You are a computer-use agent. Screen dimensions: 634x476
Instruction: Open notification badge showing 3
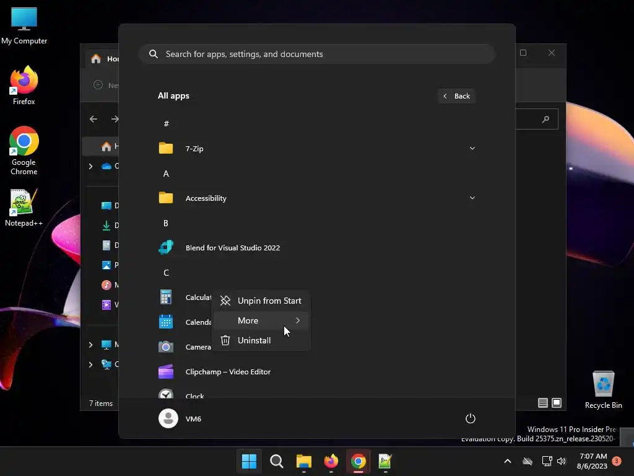click(617, 461)
